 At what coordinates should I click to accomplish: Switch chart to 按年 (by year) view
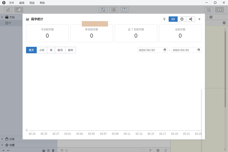click(70, 50)
